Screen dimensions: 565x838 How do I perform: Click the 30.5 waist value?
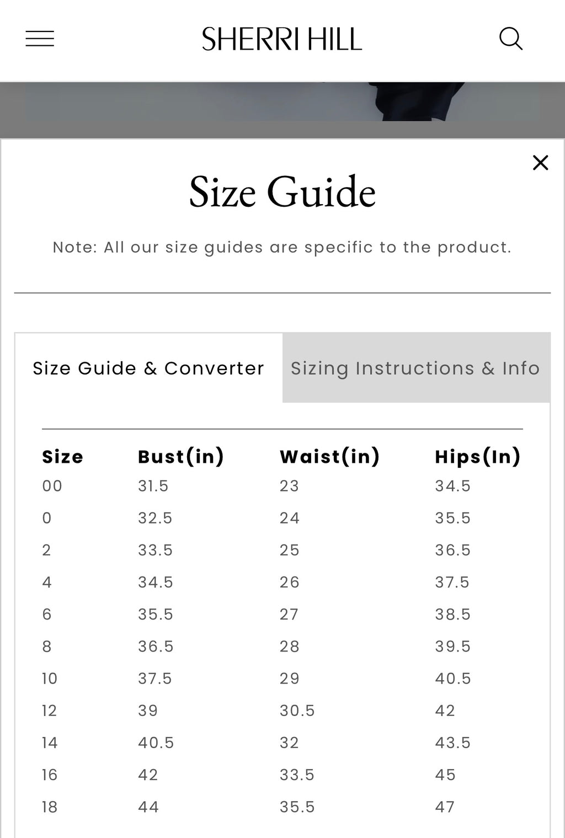(297, 711)
